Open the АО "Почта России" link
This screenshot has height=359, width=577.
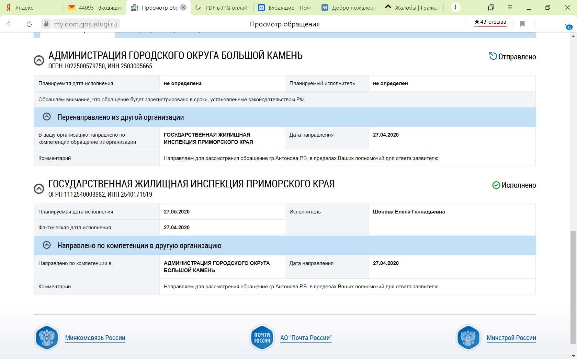pyautogui.click(x=306, y=338)
